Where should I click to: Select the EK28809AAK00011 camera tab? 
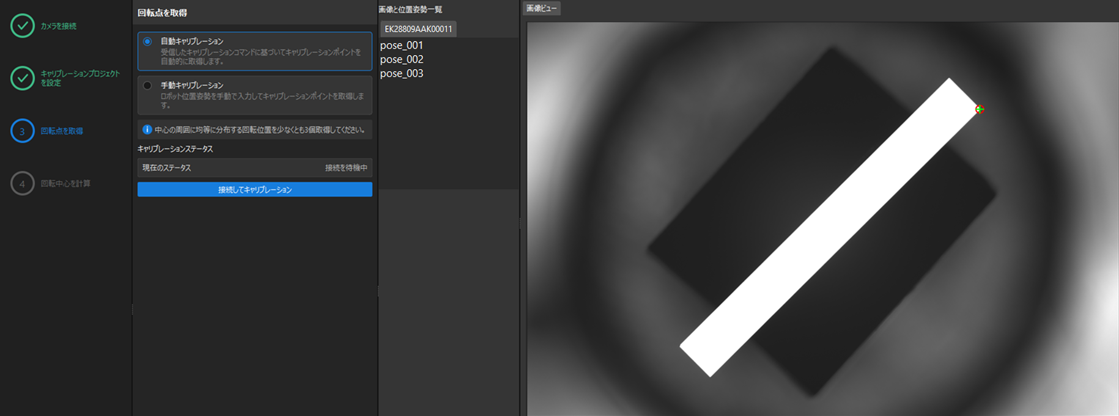pyautogui.click(x=418, y=29)
